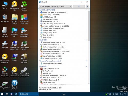Launch Reboot shortcuts icon
This screenshot has width=128, height=96.
tap(15, 85)
